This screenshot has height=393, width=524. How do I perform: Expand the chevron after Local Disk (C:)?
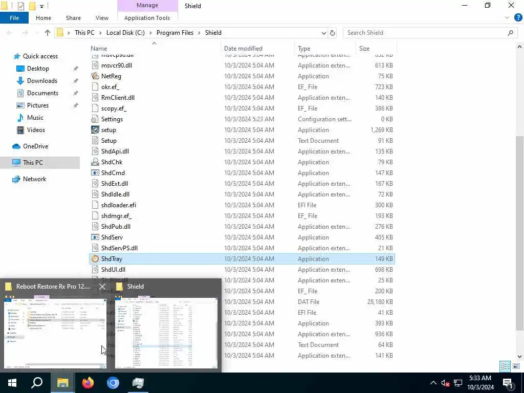pos(151,33)
